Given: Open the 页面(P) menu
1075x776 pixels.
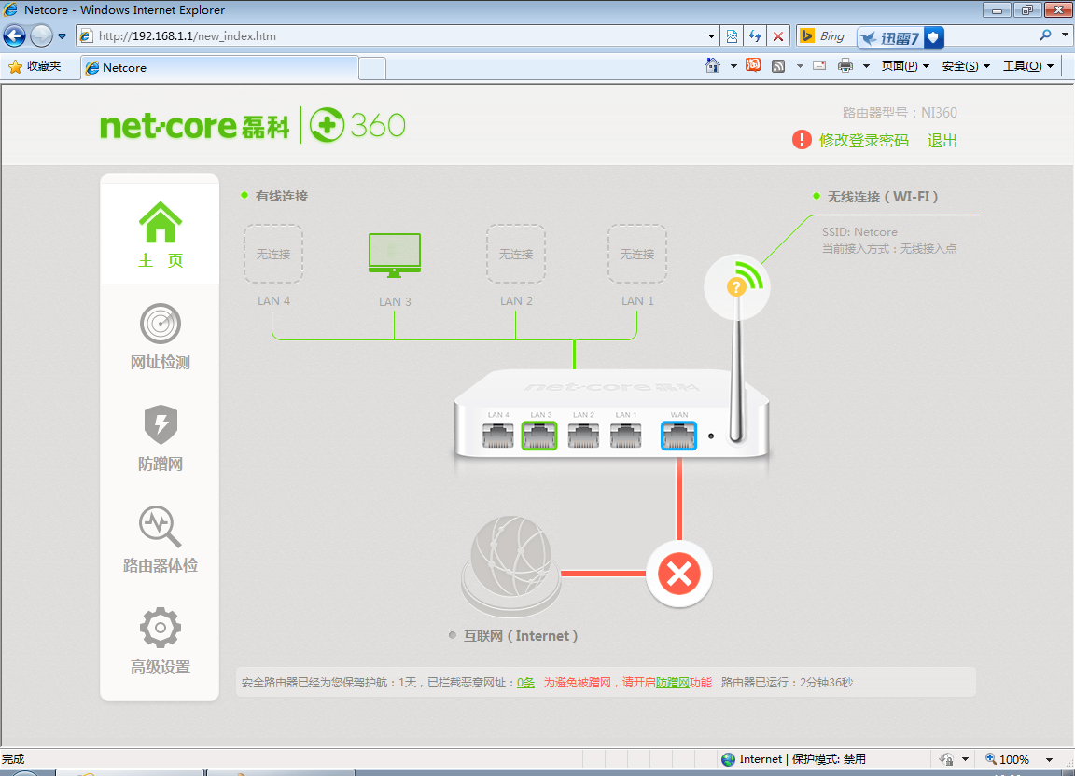Looking at the screenshot, I should click(x=905, y=66).
